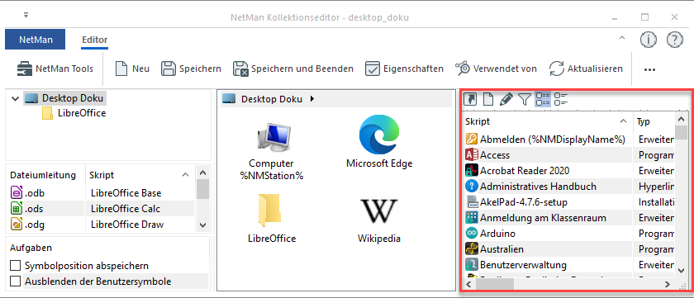This screenshot has width=694, height=298.
Task: Switch to the Editor tab
Action: [x=95, y=40]
